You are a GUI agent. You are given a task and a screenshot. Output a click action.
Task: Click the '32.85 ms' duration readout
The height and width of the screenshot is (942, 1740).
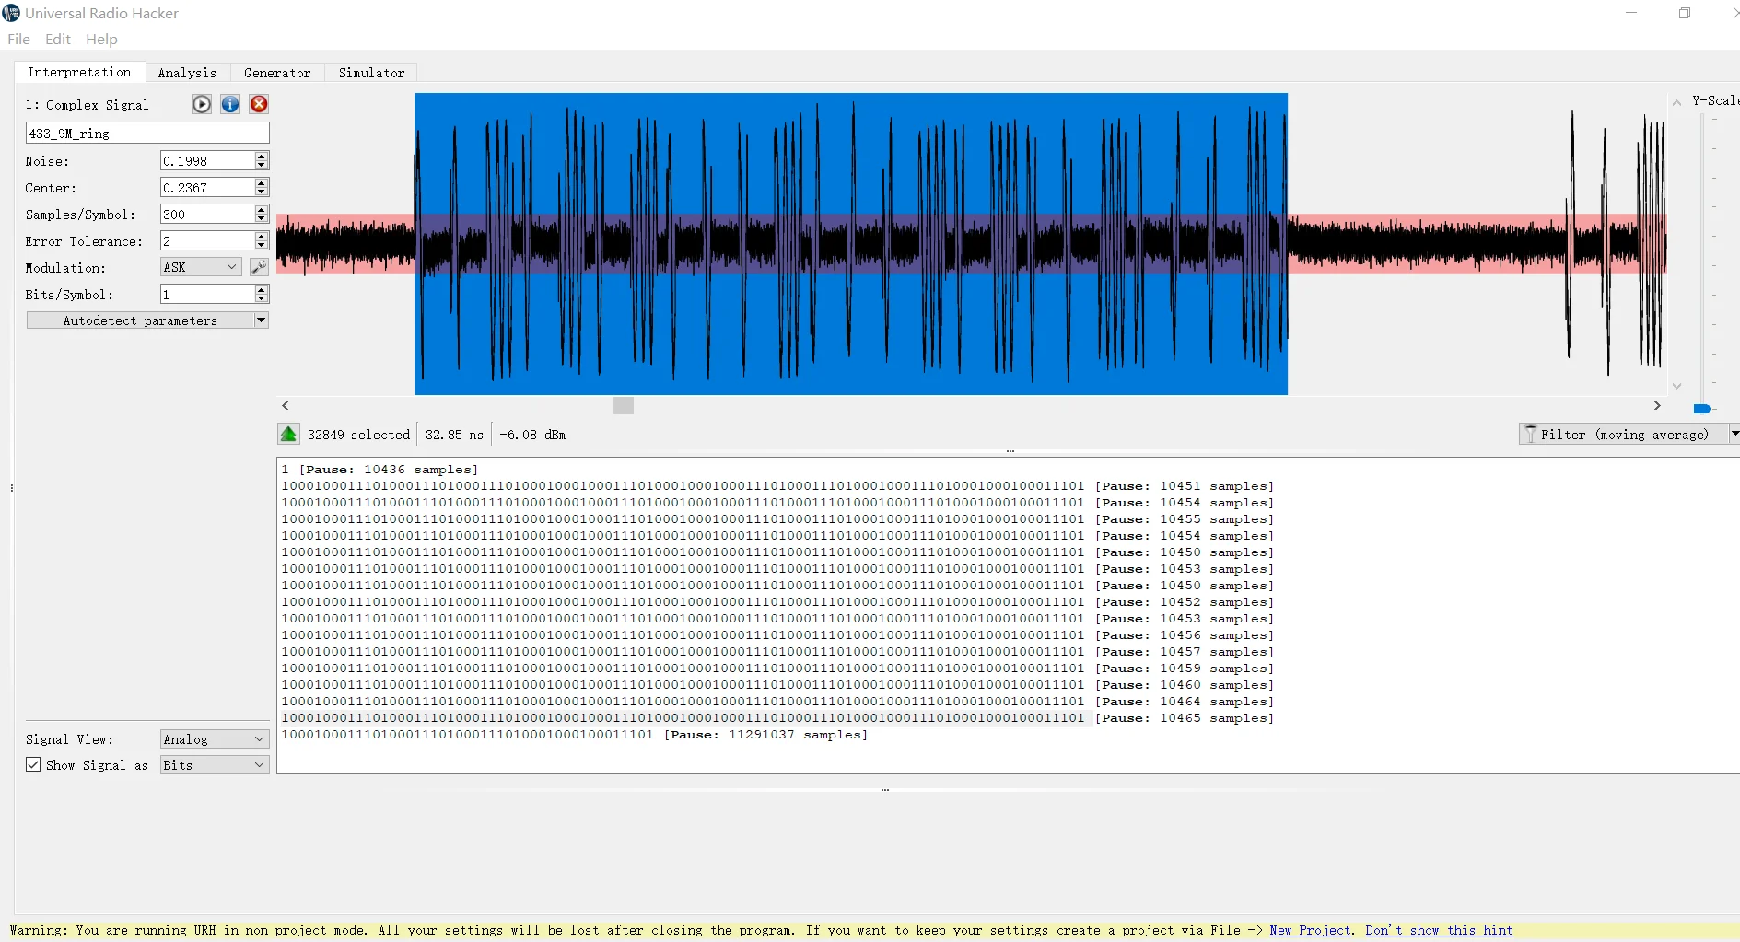(454, 435)
